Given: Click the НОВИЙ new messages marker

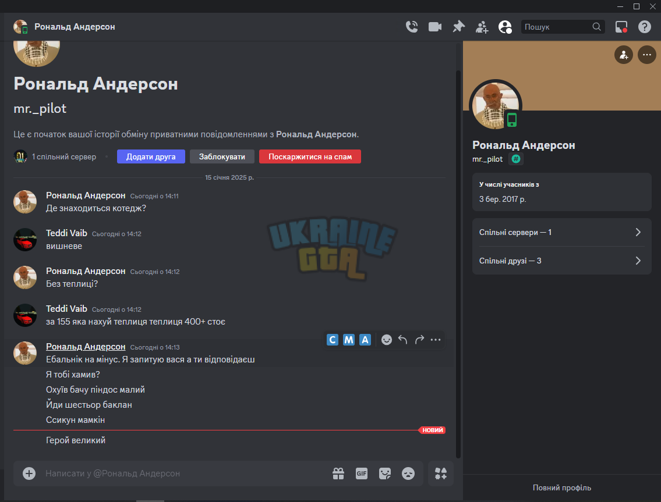Looking at the screenshot, I should click(432, 430).
